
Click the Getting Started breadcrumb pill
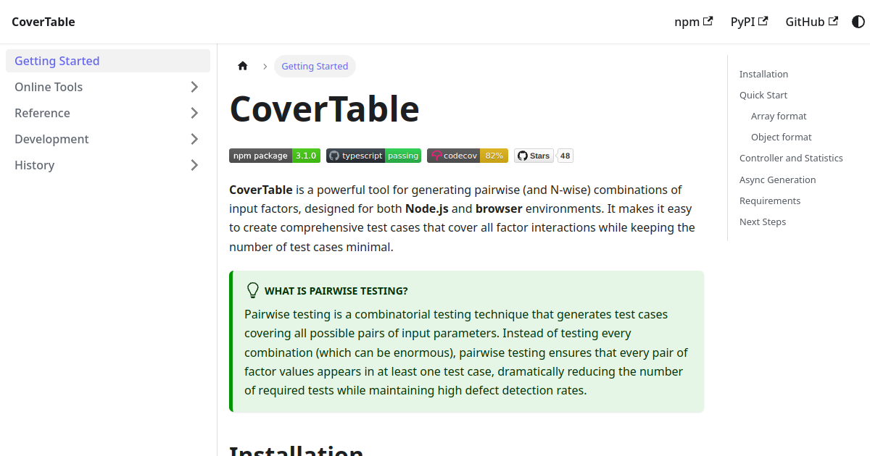315,66
